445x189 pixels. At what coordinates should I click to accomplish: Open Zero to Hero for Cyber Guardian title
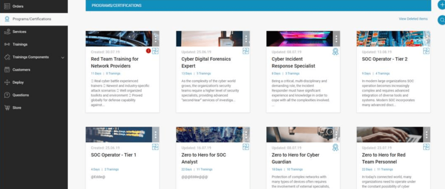[295, 158]
